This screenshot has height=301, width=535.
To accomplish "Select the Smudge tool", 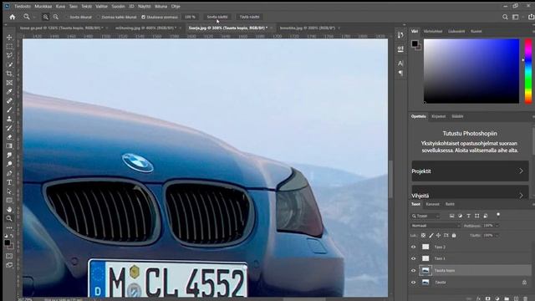I will (x=9, y=156).
